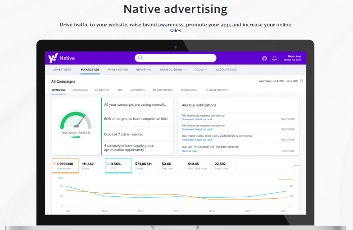Toggle Impressions metric tile 1,979,048

(66, 166)
